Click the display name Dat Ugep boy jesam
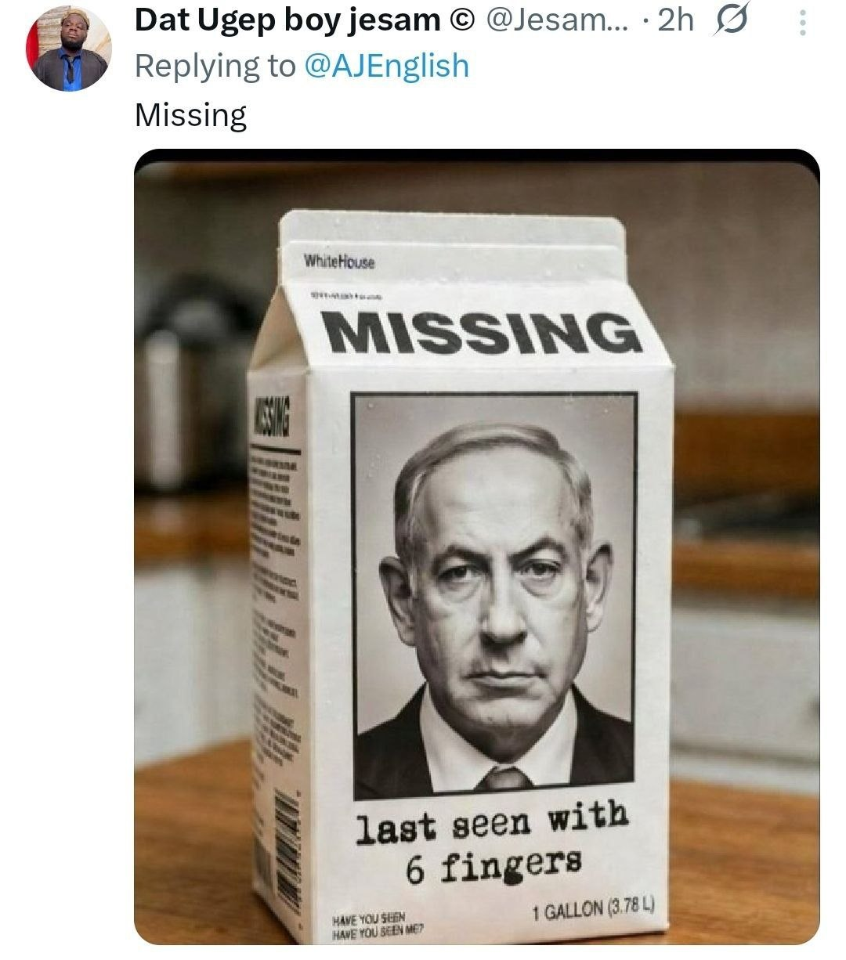Image resolution: width=846 pixels, height=960 pixels. coord(287,21)
